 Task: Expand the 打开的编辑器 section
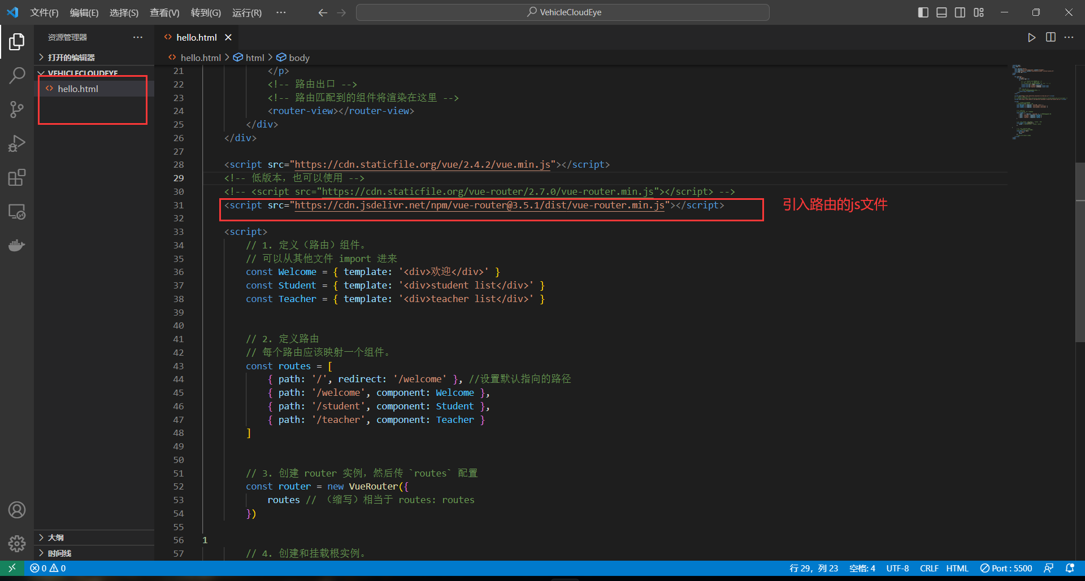click(x=94, y=58)
